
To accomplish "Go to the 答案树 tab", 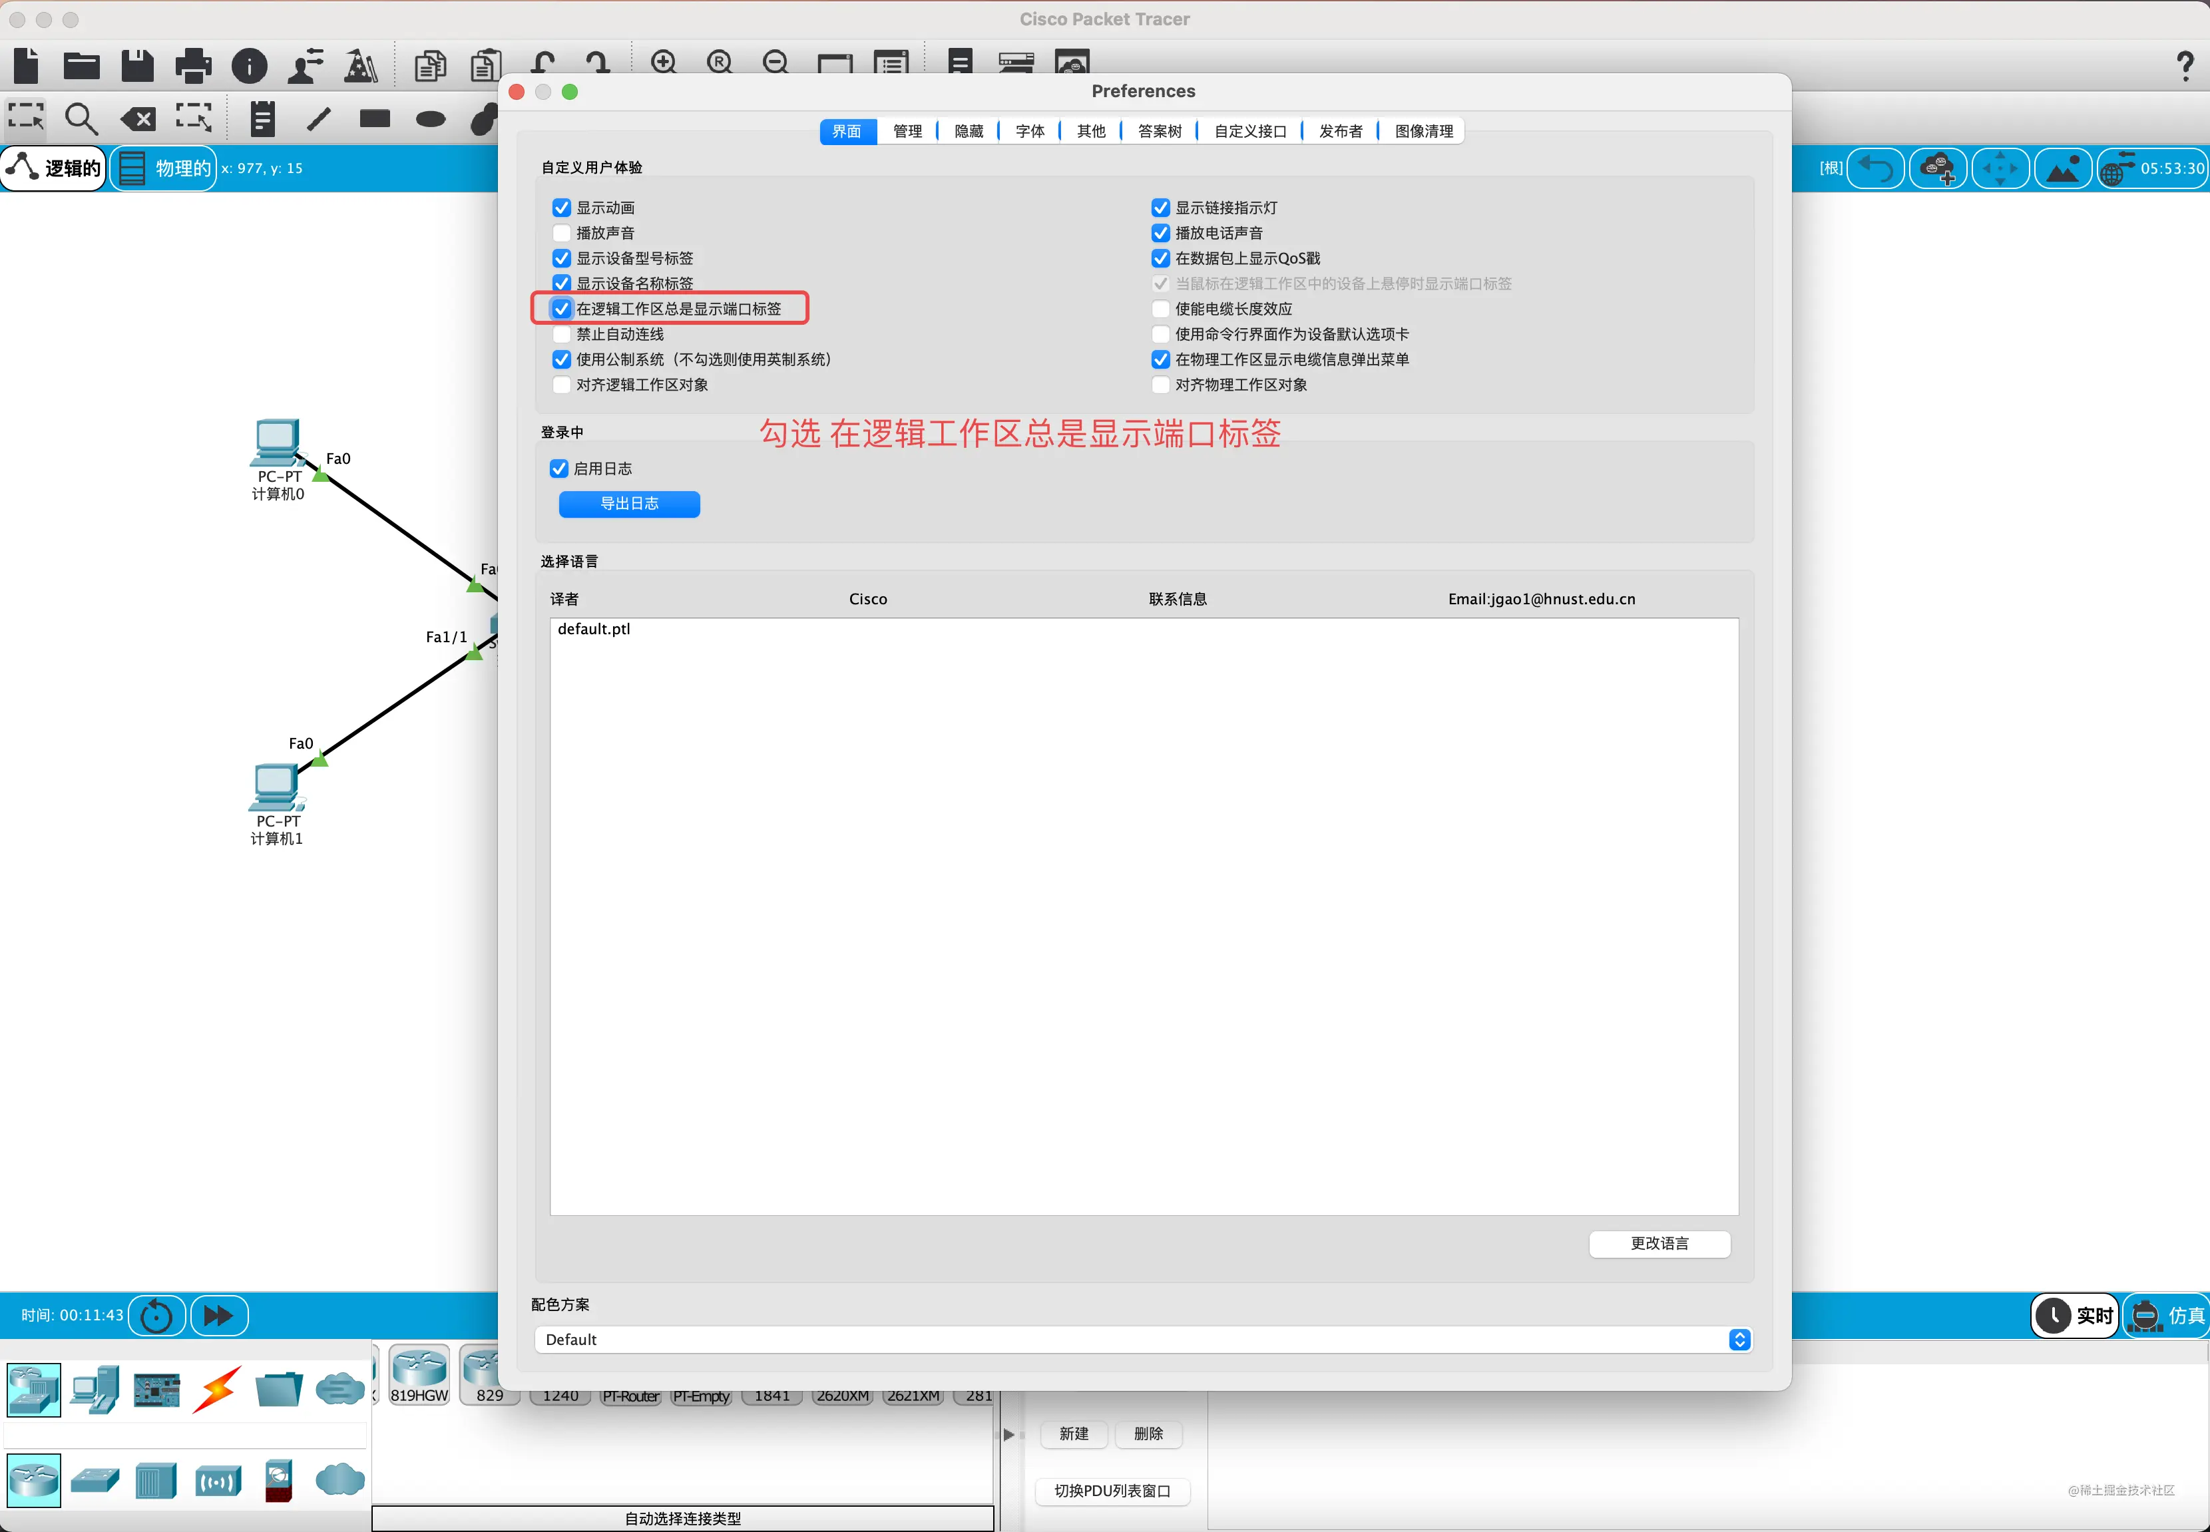I will click(x=1160, y=132).
